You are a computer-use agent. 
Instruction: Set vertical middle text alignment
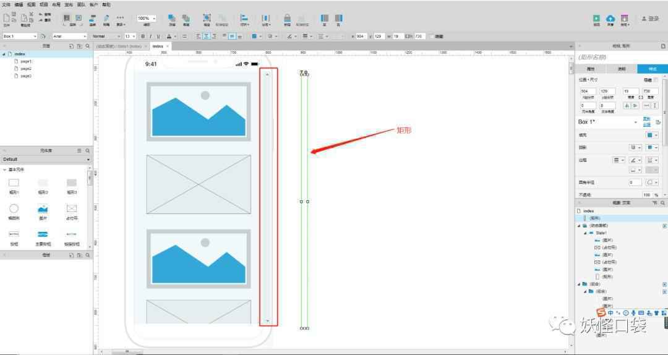tap(232, 36)
